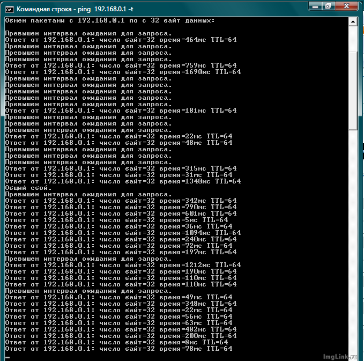
Task: Open the cmd system menu icon in title bar
Action: coord(10,9)
